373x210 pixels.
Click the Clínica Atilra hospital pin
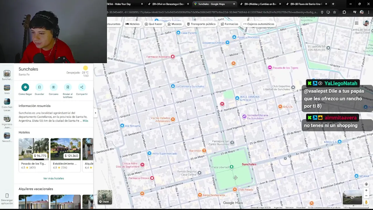pyautogui.click(x=142, y=165)
